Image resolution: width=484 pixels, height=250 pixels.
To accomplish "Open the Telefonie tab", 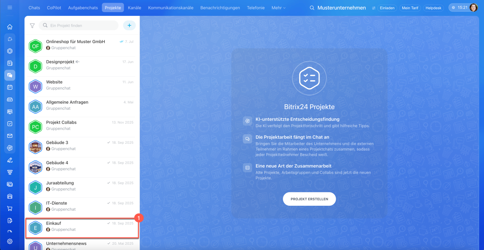I will pos(256,8).
